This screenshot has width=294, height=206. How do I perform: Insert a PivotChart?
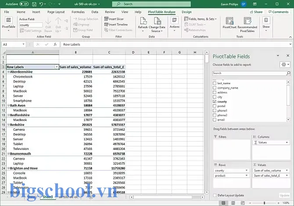(x=229, y=23)
